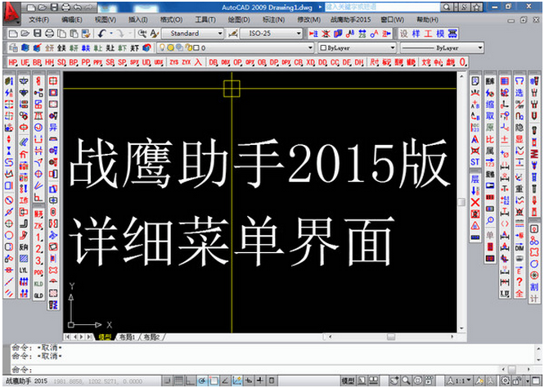Viewport: 549px width, 388px height.
Task: Click the '隐' hide icon in the right toolbar
Action: tap(520, 128)
